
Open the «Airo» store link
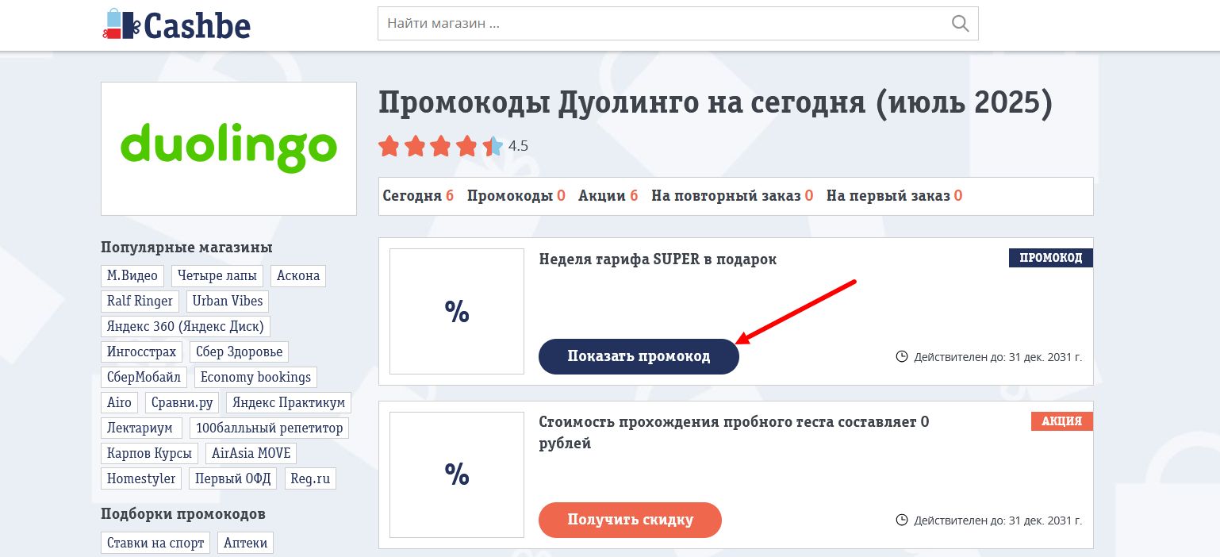[x=120, y=403]
